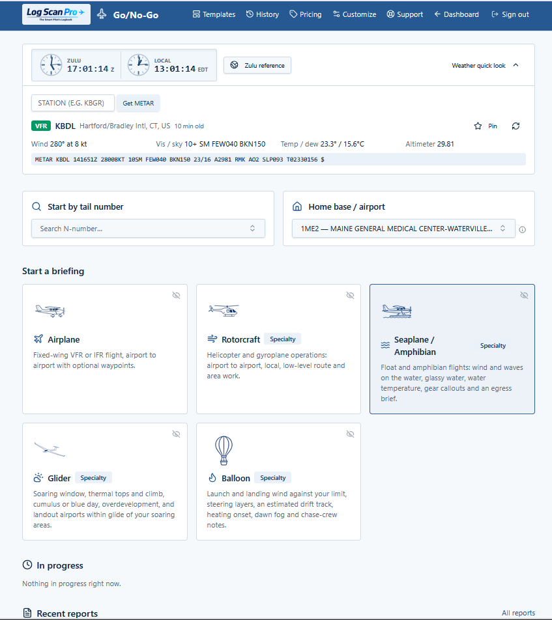Click the waves icon beside Seaplane / Amphibian
Screen dimensions: 552x620
tap(385, 345)
